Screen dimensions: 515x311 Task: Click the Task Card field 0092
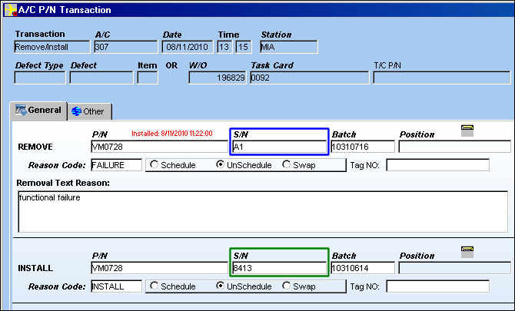pos(310,78)
